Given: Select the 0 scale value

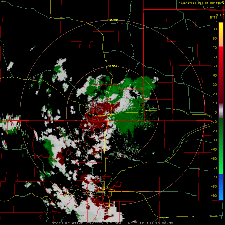Looking at the screenshot, I should click(x=215, y=112).
